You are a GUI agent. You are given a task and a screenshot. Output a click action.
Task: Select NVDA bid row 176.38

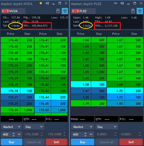pos(18,91)
